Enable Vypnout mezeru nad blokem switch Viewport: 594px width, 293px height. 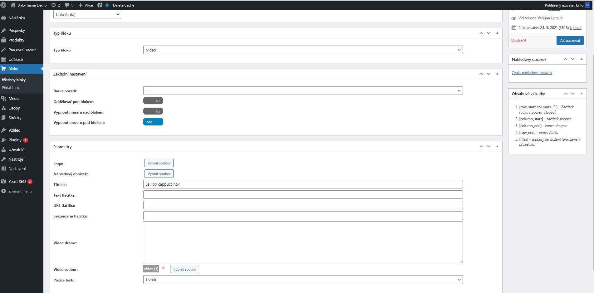coord(153,111)
